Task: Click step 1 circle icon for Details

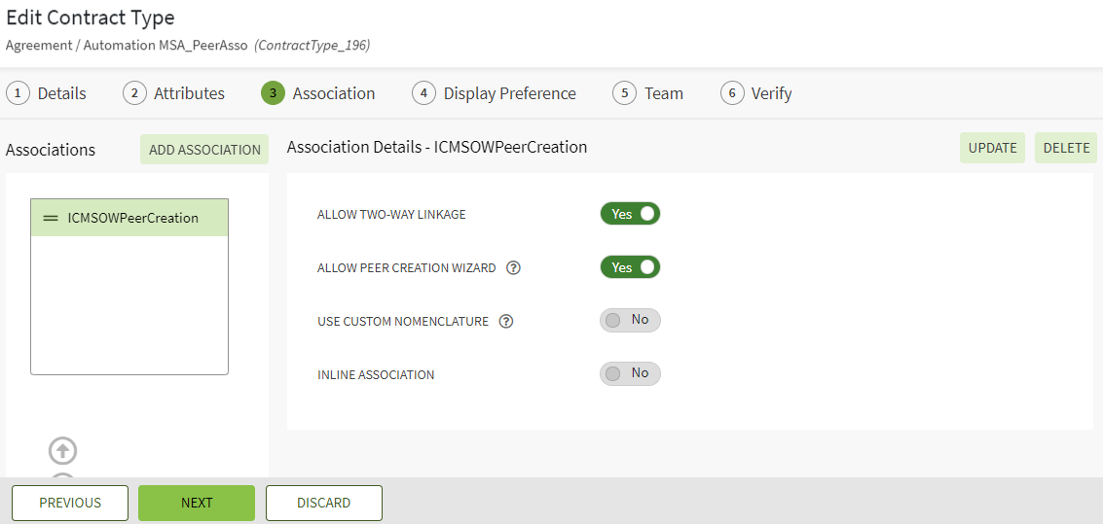Action: [18, 93]
